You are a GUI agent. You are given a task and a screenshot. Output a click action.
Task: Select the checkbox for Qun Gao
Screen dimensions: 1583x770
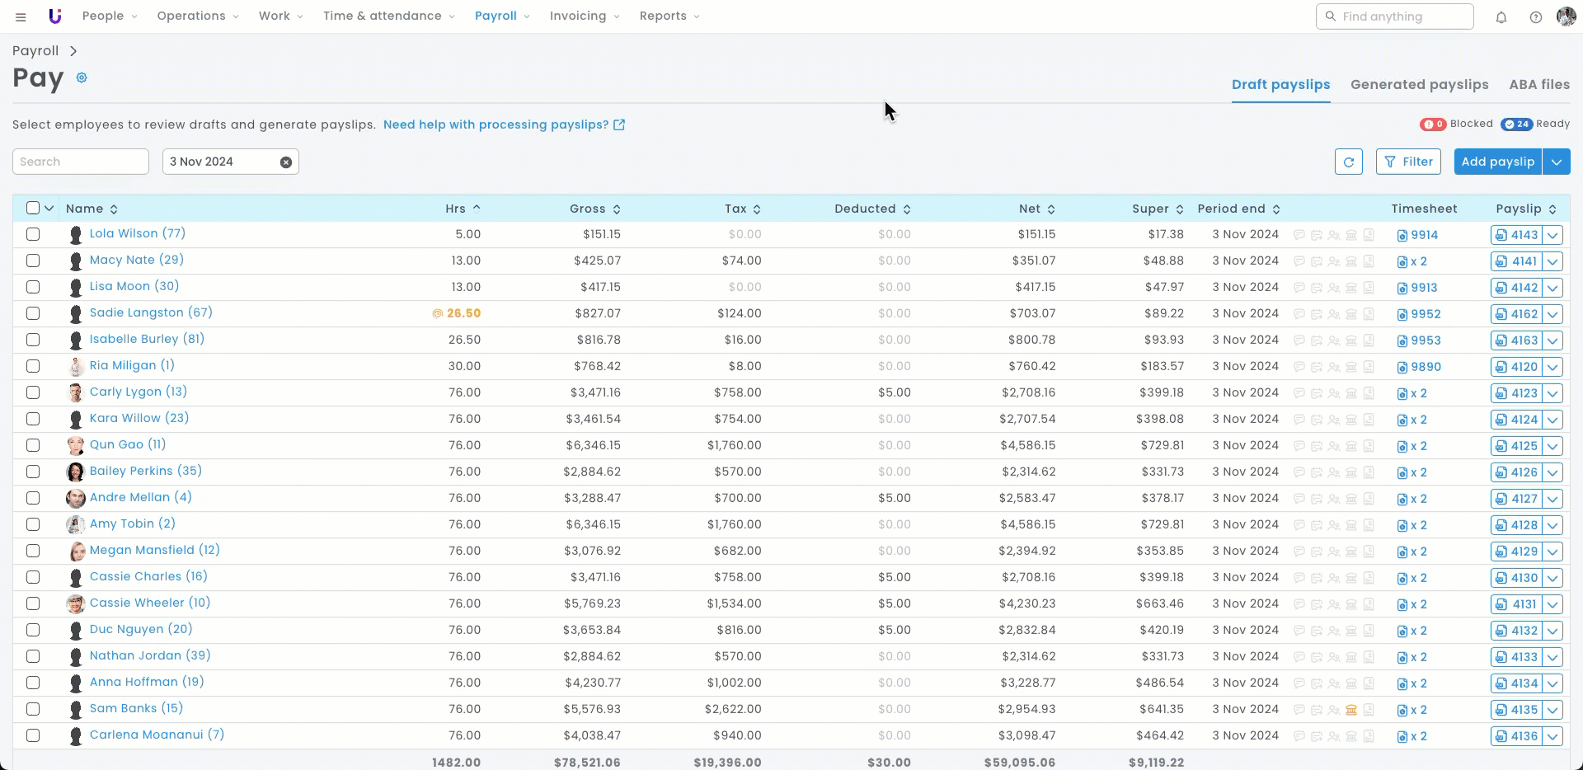point(33,445)
